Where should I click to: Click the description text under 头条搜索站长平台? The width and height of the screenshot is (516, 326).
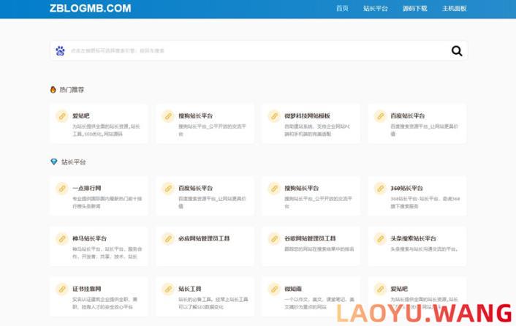[x=424, y=249]
